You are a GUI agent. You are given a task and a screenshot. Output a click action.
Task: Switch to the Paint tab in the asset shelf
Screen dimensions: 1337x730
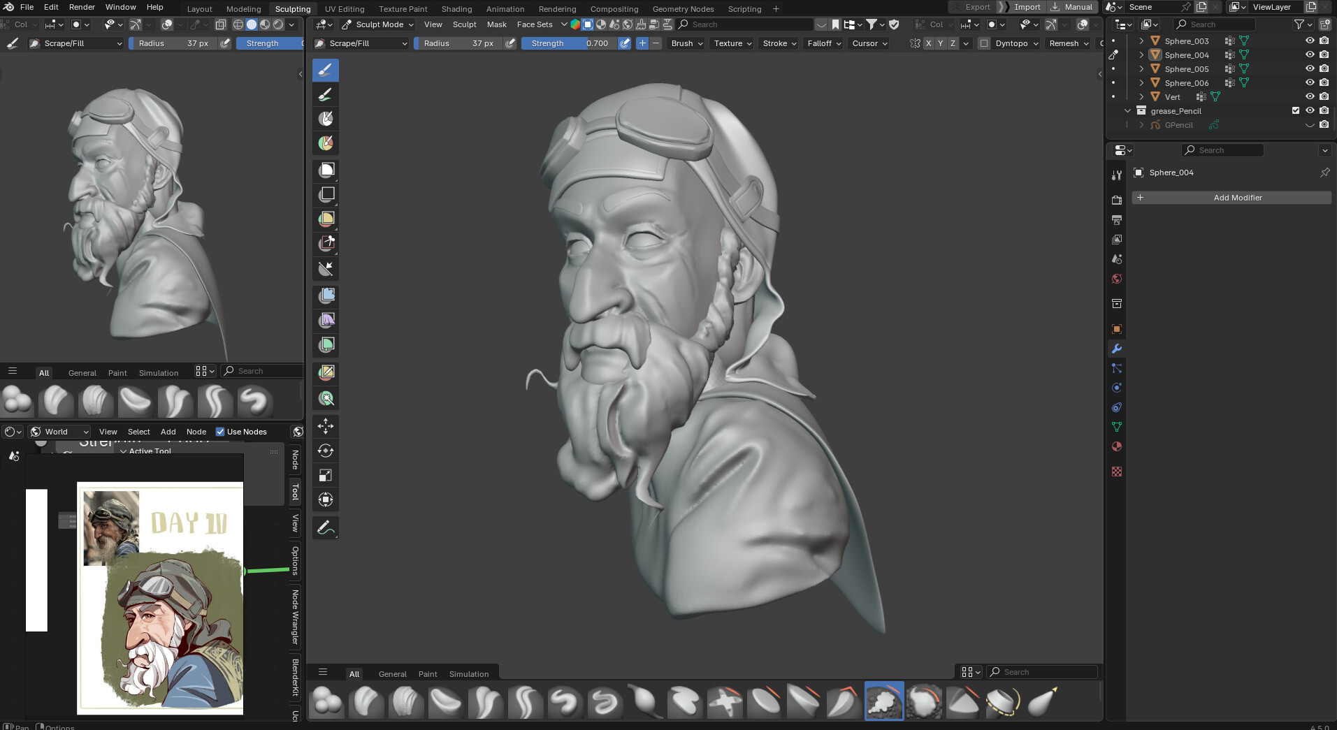click(427, 673)
